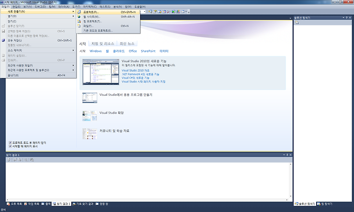The width and height of the screenshot is (354, 212).
Task: Click the 클라우드 category link
Action: coord(119,51)
